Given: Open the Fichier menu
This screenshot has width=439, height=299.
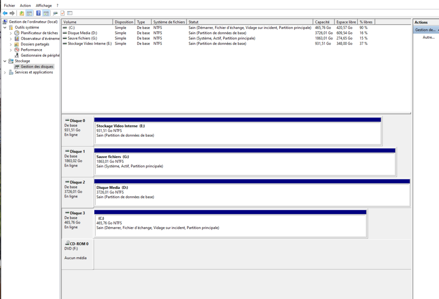Looking at the screenshot, I should pyautogui.click(x=9, y=5).
